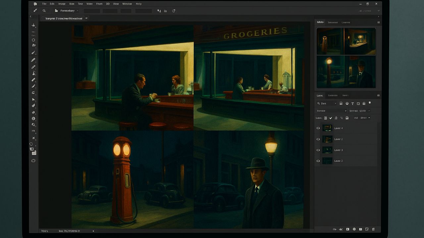Click the Laver 4 layer name

(339, 128)
